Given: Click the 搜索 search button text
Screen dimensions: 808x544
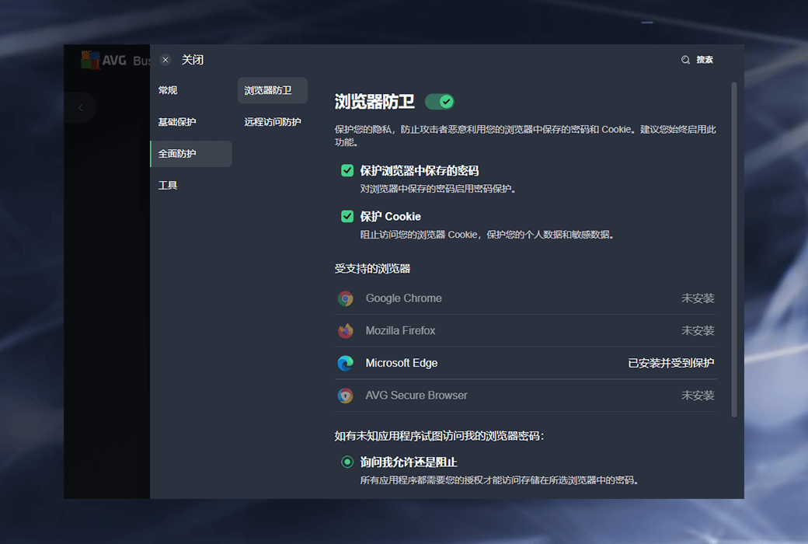Looking at the screenshot, I should tap(705, 60).
